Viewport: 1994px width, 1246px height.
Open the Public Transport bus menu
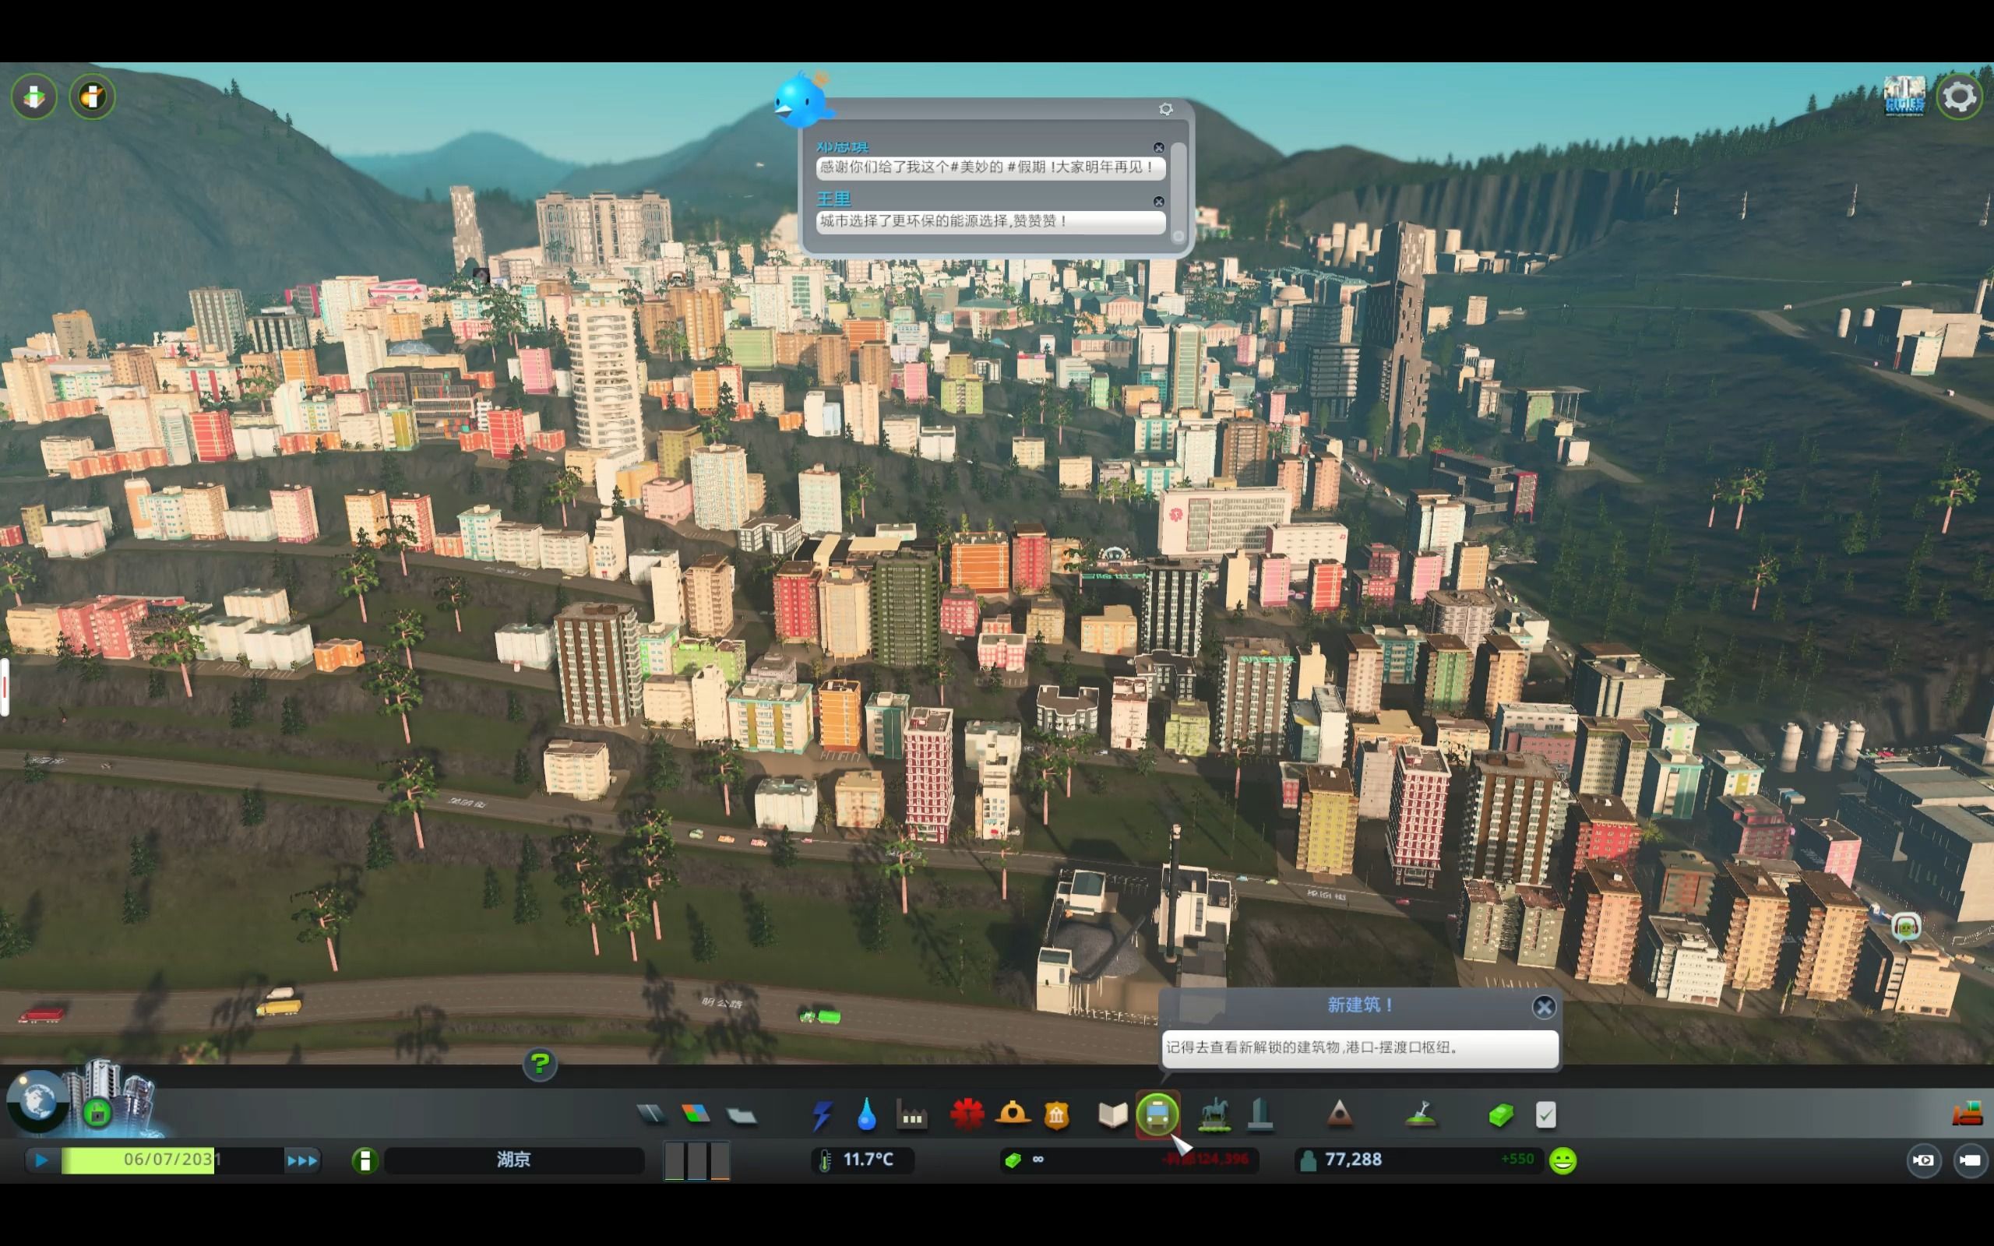[x=1157, y=1115]
